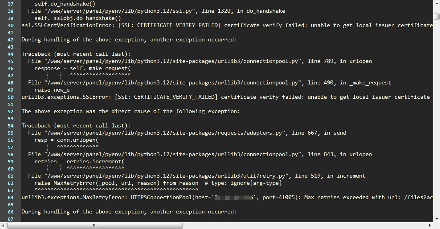Click line number 50 in gutter
This screenshot has width=440, height=229.
point(10,97)
